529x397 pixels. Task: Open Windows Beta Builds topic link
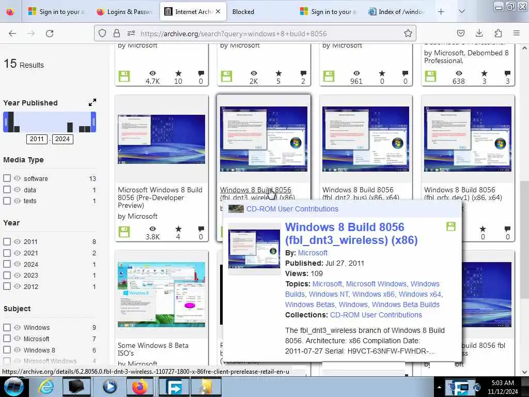pos(406,304)
